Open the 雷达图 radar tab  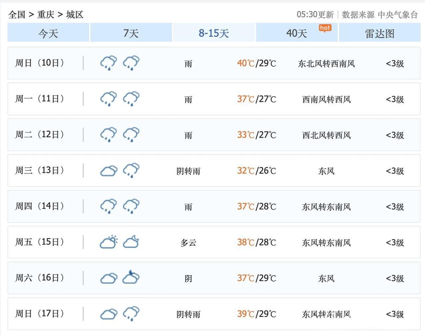coord(380,33)
